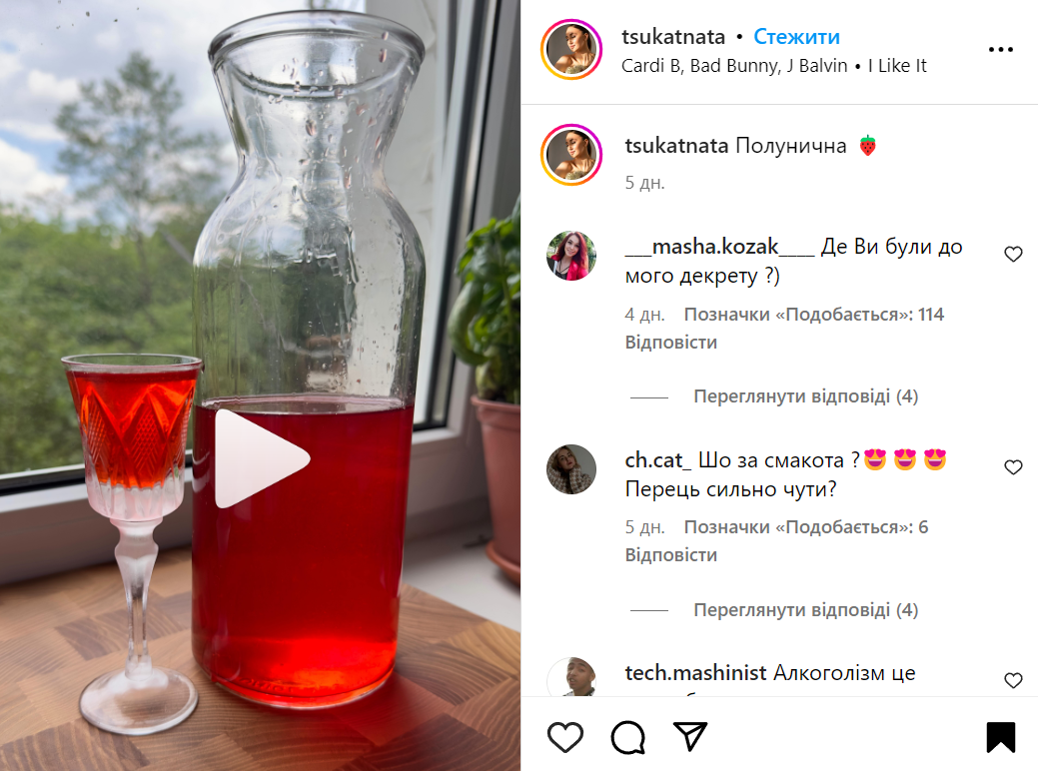Share the post via paper plane icon
The image size is (1038, 771).
click(690, 736)
